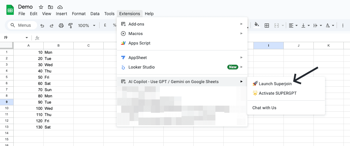This screenshot has height=146, width=350.
Task: Click the Print icon
Action: 61,26
